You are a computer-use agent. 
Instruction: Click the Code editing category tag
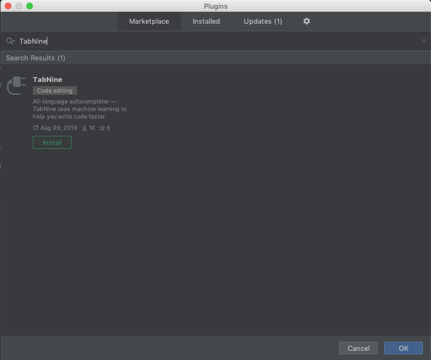[54, 91]
